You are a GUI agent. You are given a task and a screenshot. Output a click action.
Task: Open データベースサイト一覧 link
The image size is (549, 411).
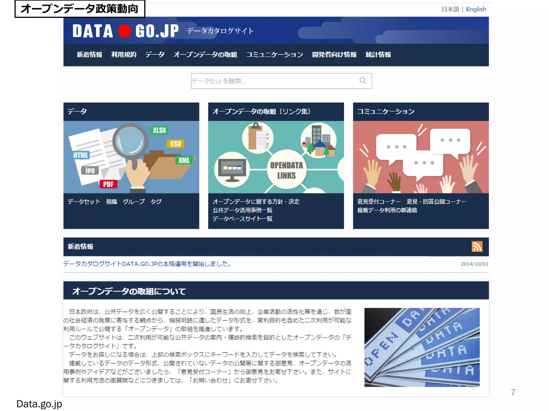point(242,219)
